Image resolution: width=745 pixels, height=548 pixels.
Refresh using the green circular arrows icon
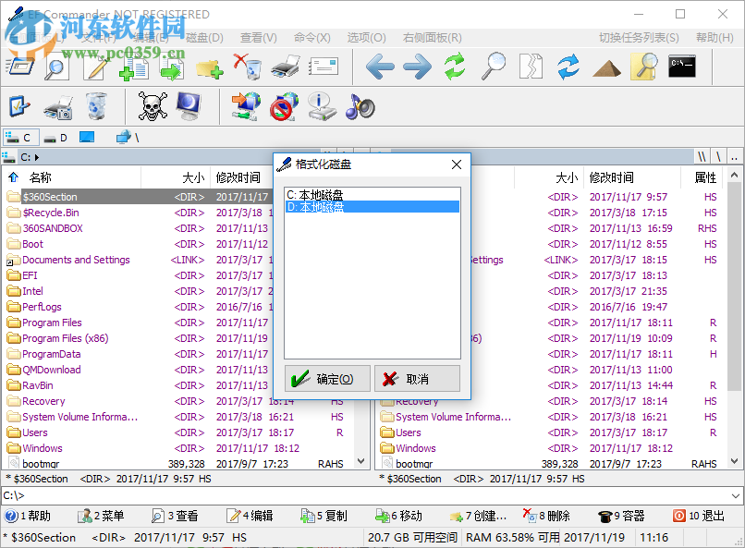click(x=454, y=67)
